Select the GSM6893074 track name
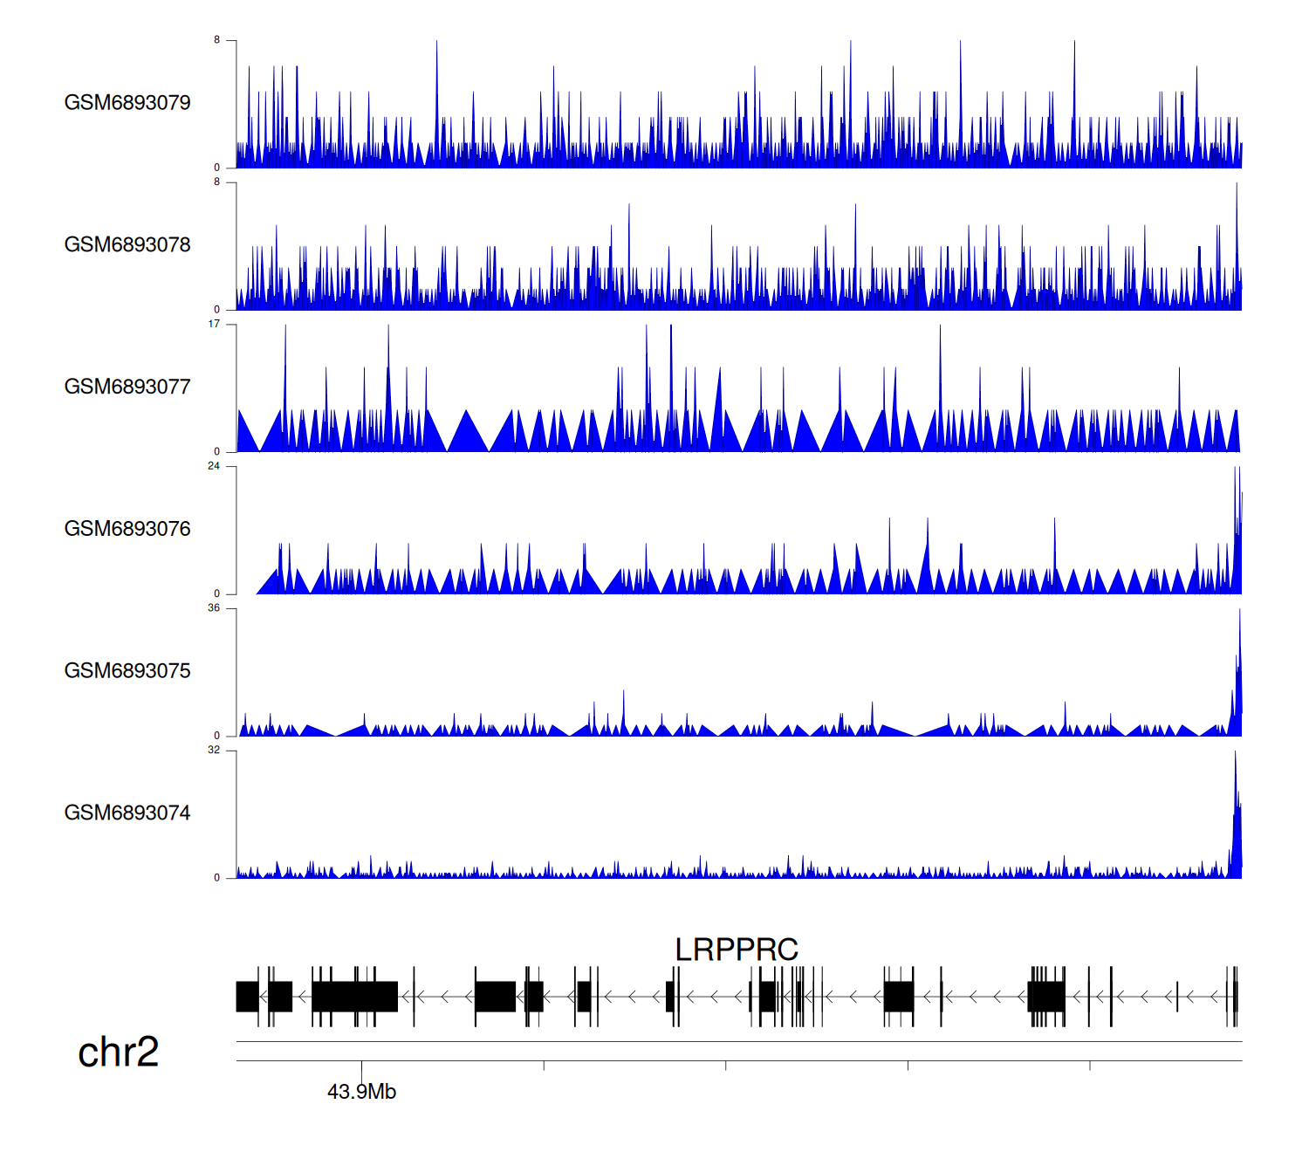This screenshot has width=1309, height=1152. pyautogui.click(x=127, y=813)
